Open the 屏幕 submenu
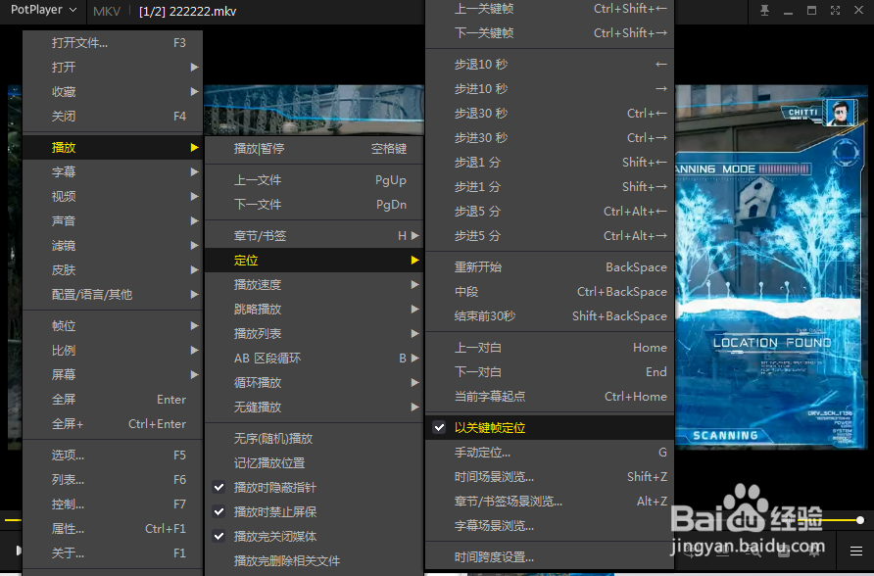The width and height of the screenshot is (874, 576). pyautogui.click(x=113, y=375)
